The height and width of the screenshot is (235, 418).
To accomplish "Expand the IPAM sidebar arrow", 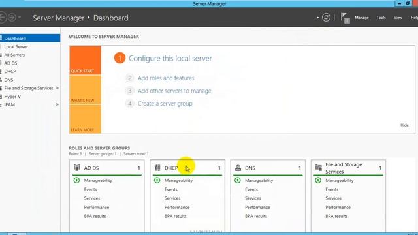I will tap(57, 104).
